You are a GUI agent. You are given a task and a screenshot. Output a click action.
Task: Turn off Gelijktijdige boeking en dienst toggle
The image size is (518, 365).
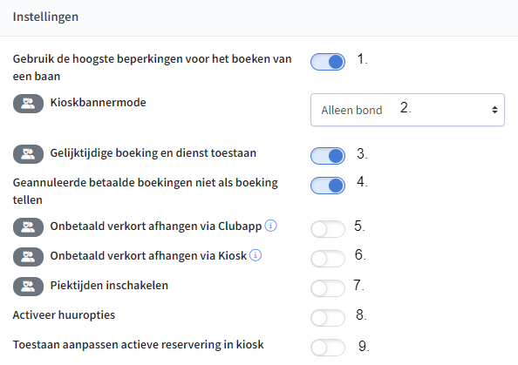coord(328,156)
